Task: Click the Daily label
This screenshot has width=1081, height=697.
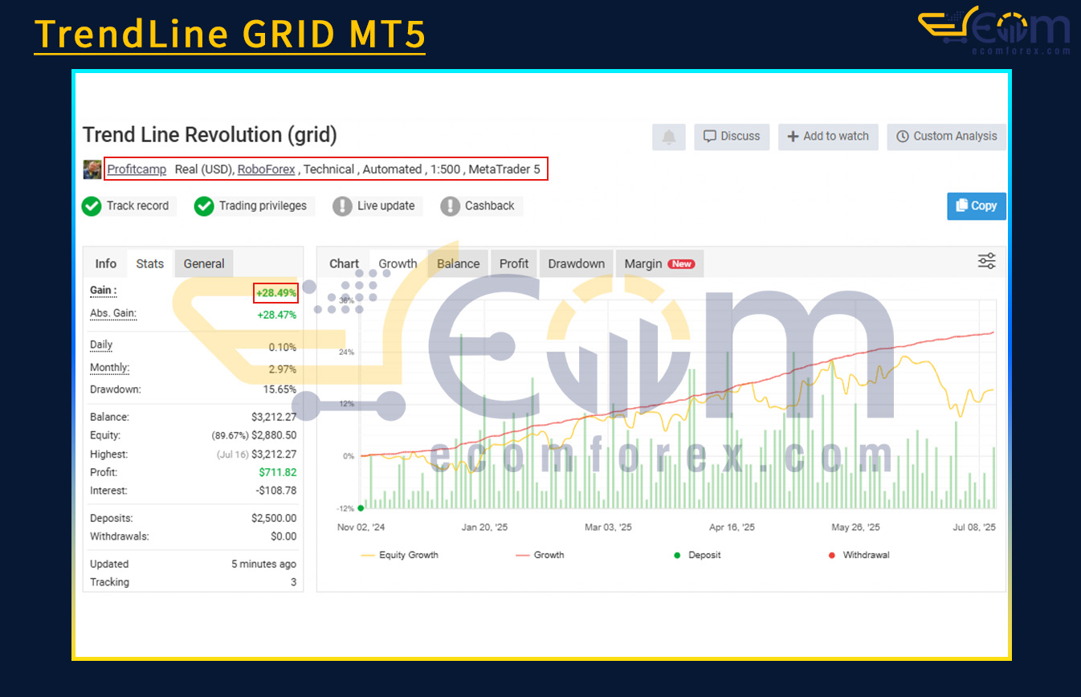Action: point(101,345)
